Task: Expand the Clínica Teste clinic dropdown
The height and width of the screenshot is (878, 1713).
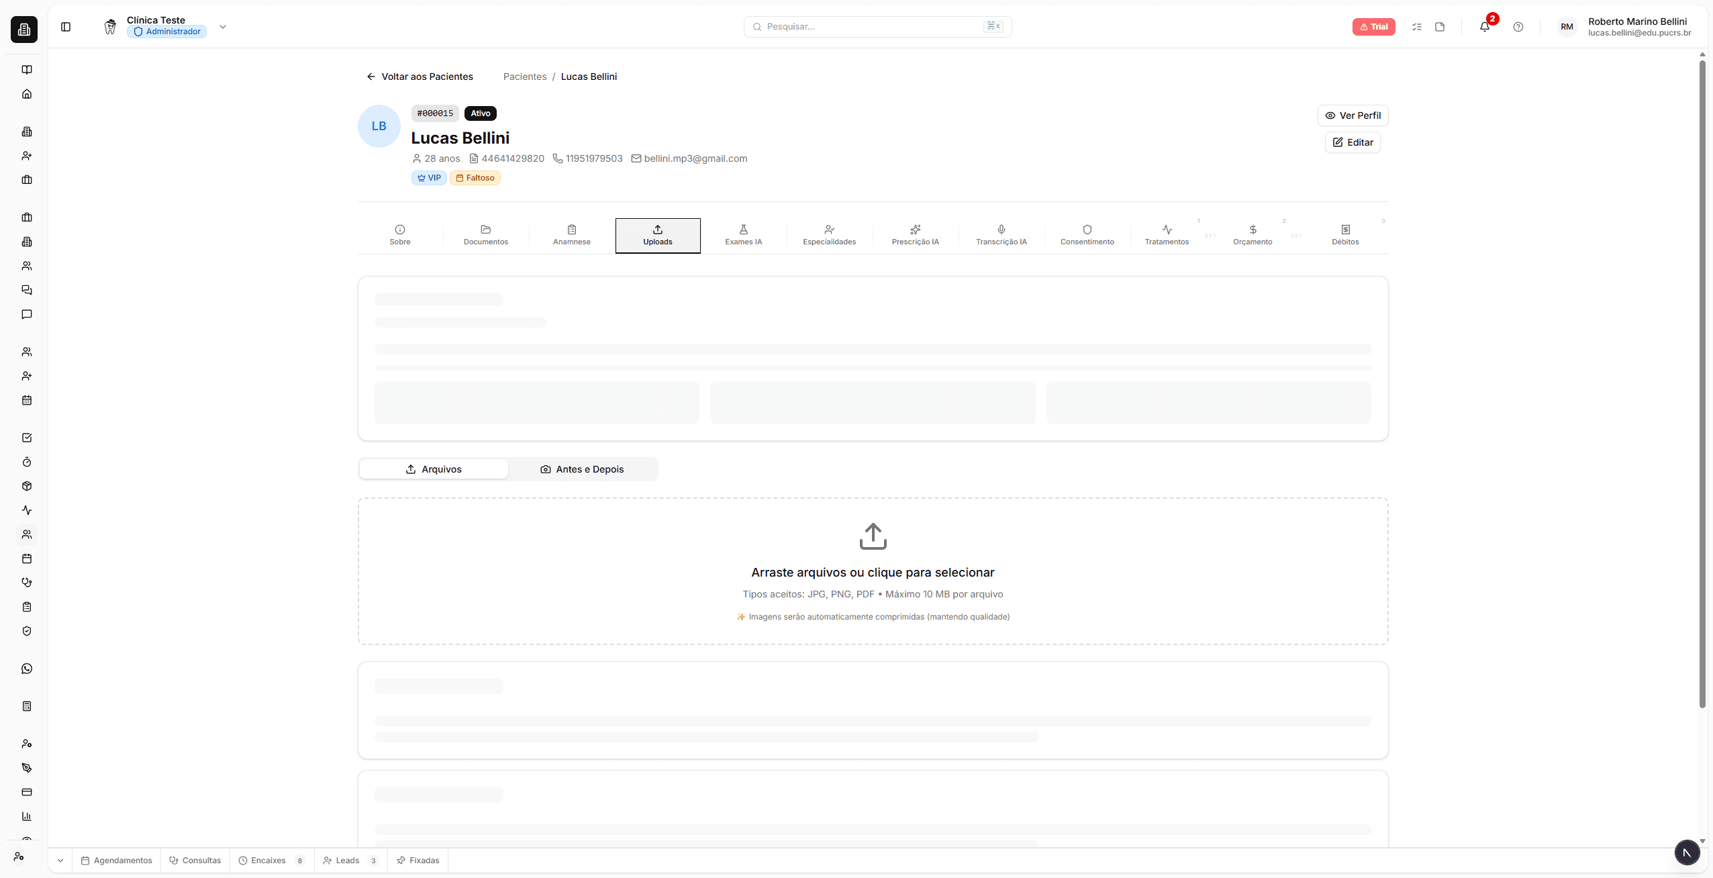Action: 223,27
